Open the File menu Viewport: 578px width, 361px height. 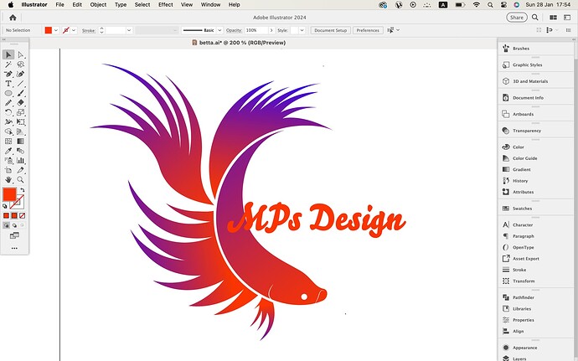pos(59,5)
